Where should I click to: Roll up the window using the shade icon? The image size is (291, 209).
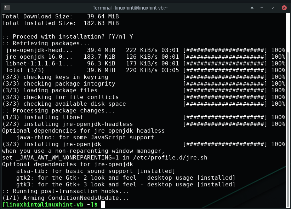click(252, 7)
